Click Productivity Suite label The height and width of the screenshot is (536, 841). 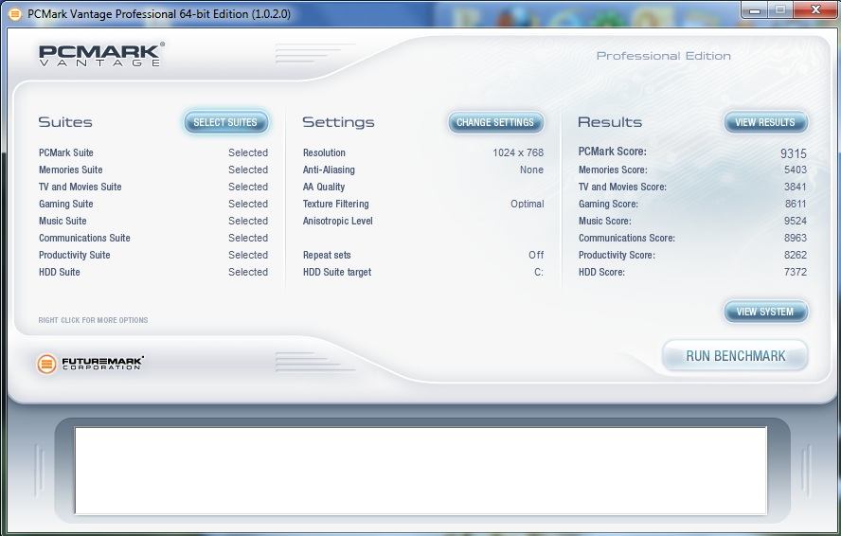(75, 256)
